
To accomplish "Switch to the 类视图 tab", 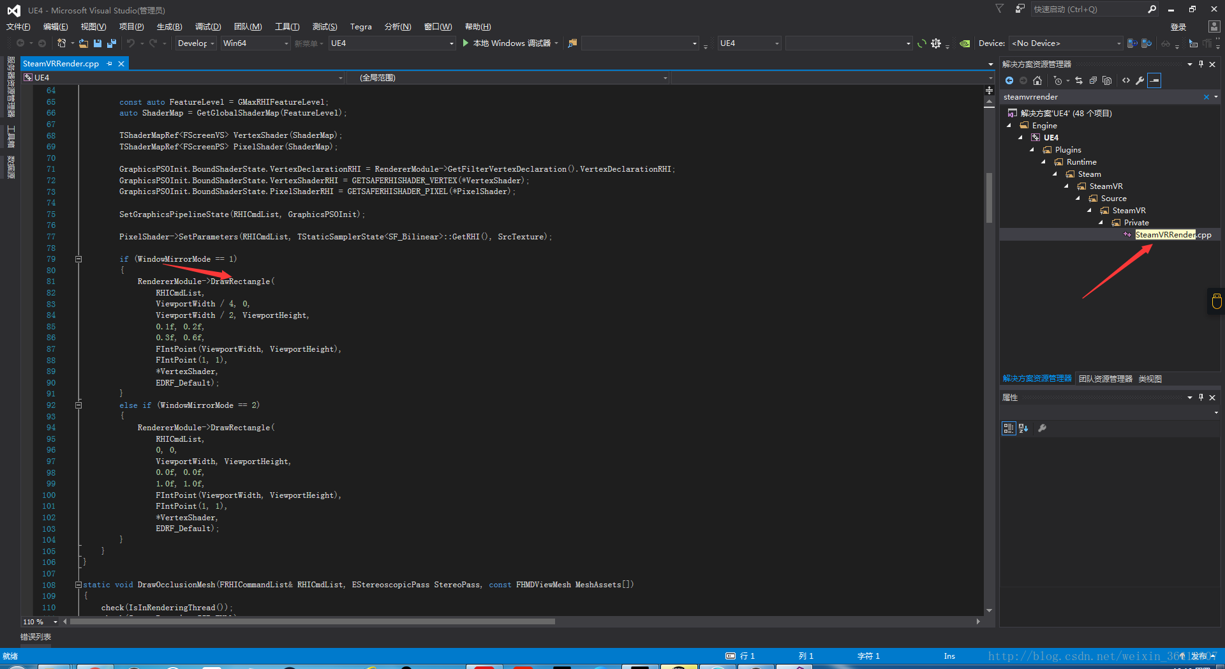I will pyautogui.click(x=1150, y=379).
